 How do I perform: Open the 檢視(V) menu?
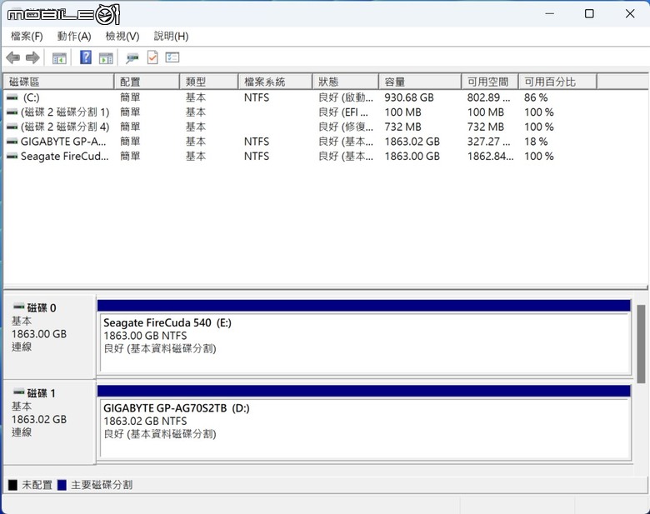(122, 37)
